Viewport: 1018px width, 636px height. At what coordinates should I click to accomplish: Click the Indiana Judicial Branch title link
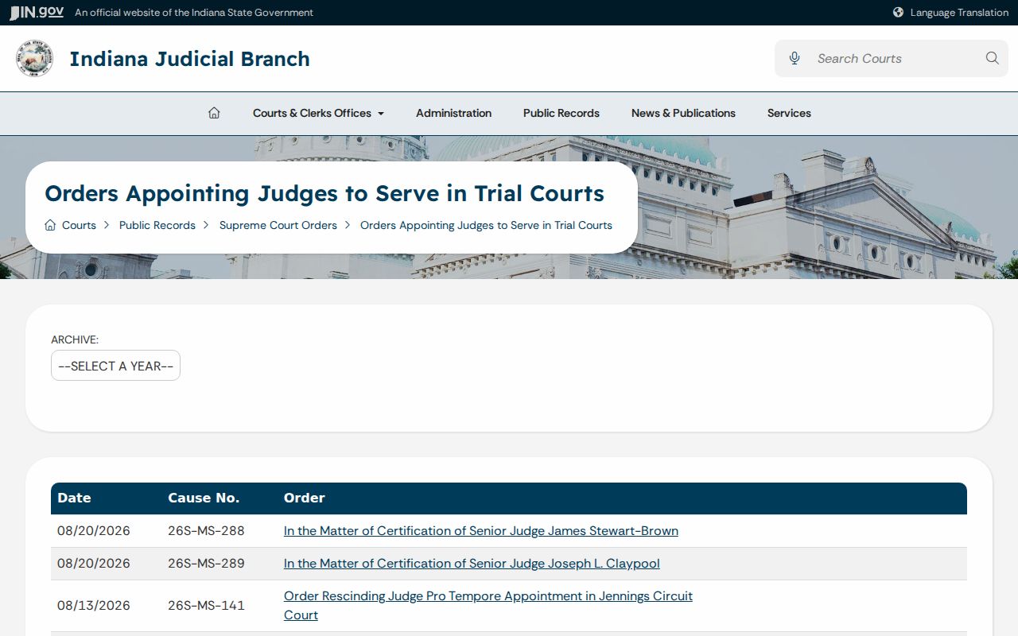pos(189,59)
